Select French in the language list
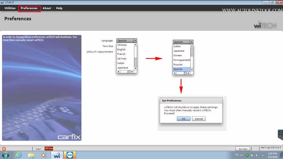 click(x=121, y=54)
